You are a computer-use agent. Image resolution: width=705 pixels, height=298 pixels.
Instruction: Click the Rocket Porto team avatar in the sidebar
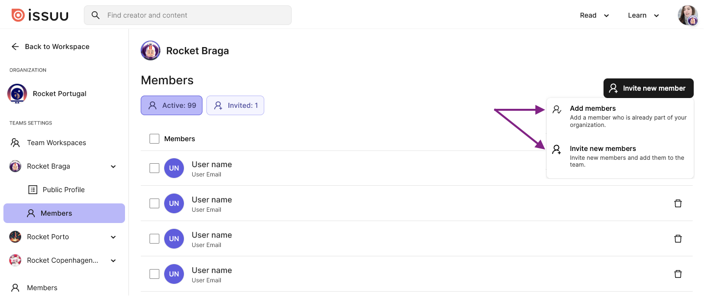15,237
